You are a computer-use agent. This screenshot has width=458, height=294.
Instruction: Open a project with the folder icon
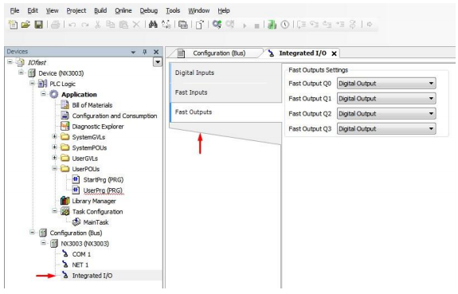[25, 25]
